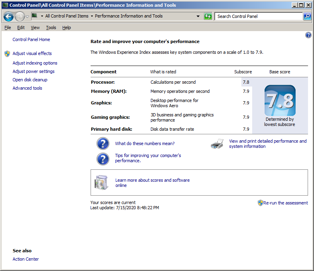Click the software box icon
314x271 pixels.
click(101, 183)
